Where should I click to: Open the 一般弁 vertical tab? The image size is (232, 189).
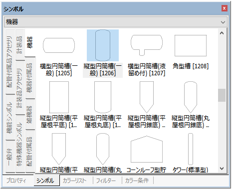[10, 157]
